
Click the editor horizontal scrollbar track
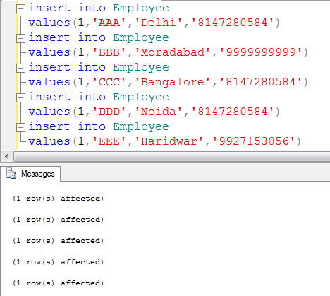pyautogui.click(x=171, y=156)
